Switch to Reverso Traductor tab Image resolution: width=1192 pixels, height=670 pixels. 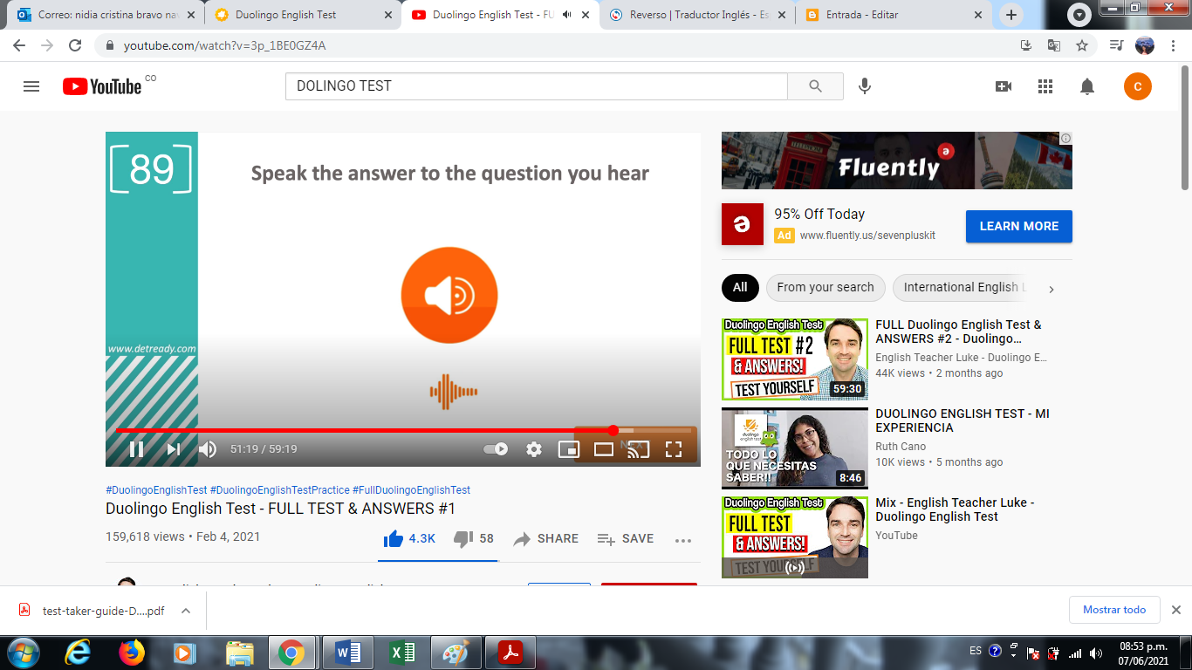pyautogui.click(x=698, y=15)
